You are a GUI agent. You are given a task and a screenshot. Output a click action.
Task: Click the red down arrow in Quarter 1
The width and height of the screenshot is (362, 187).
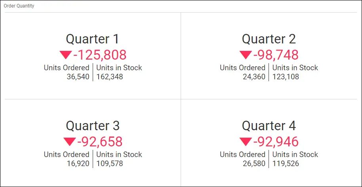coord(65,54)
